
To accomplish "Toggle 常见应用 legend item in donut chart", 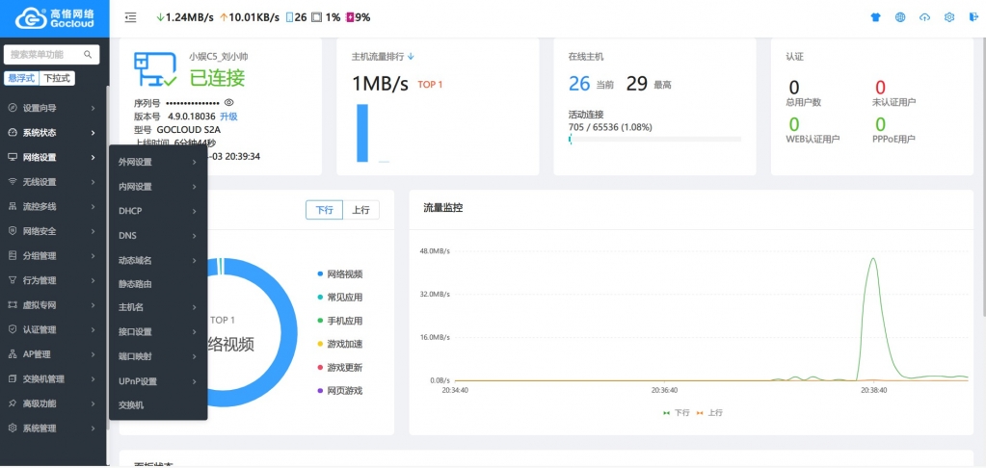I will click(x=340, y=298).
